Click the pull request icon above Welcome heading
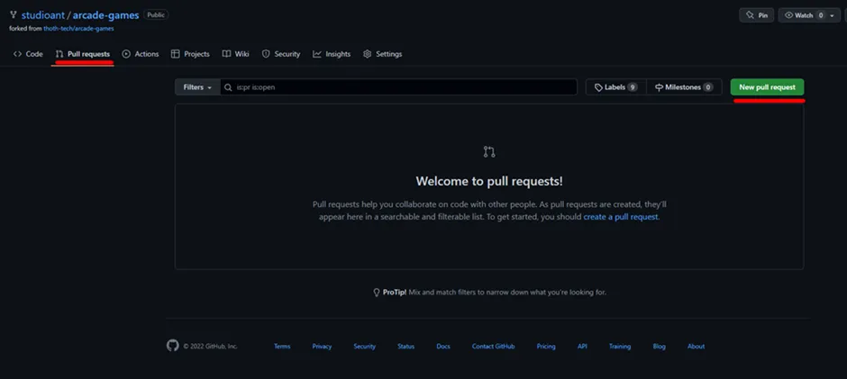 [x=489, y=151]
